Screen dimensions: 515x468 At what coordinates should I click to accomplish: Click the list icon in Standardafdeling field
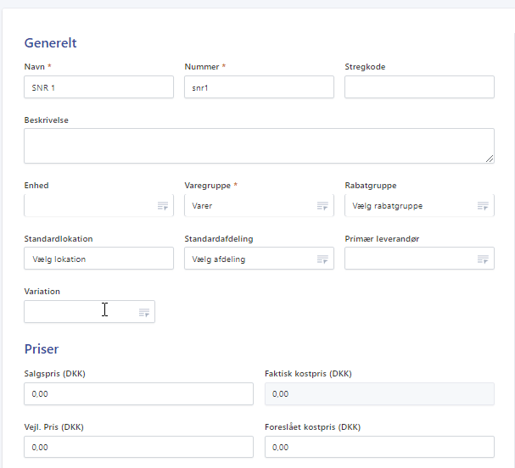(322, 259)
